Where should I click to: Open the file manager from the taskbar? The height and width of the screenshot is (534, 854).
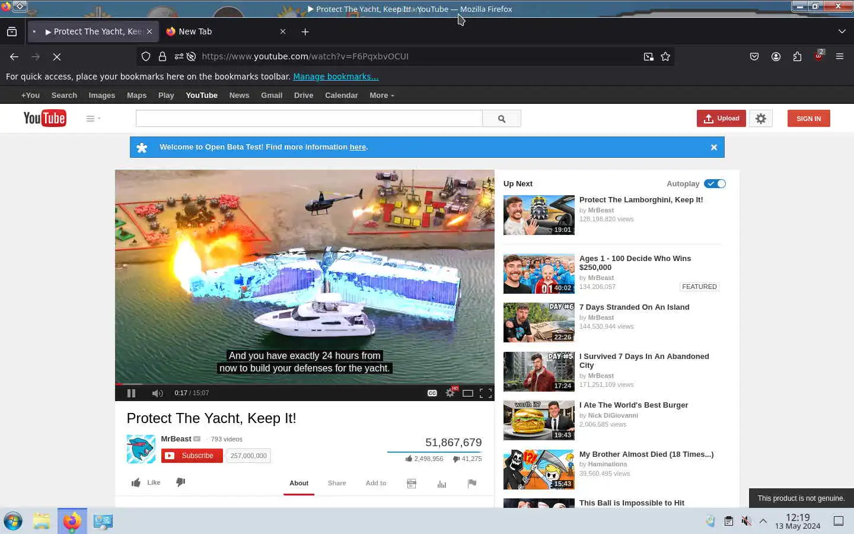point(42,522)
